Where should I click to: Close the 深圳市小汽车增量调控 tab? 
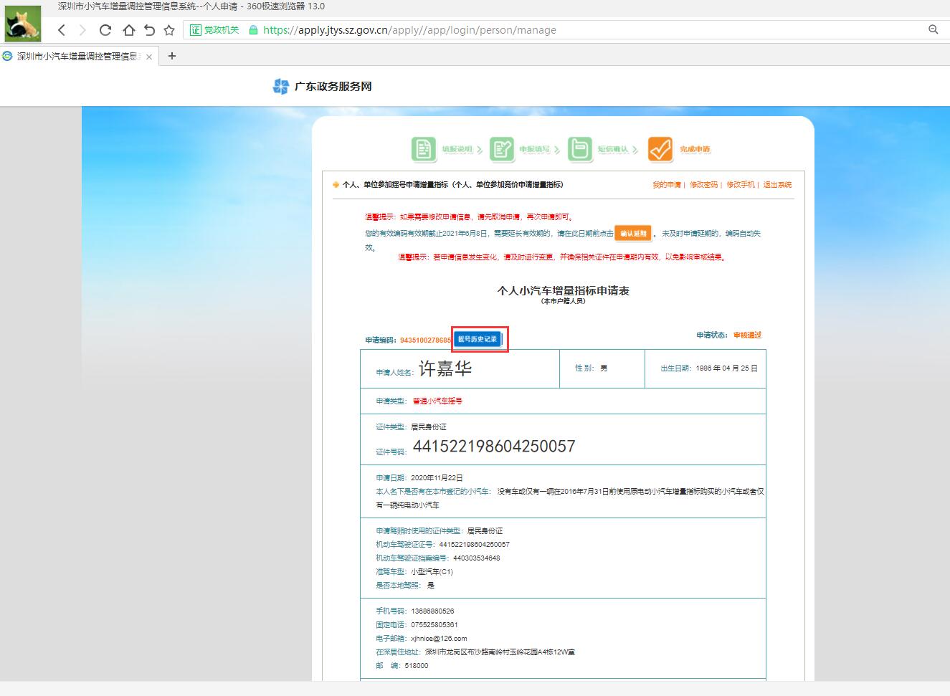point(149,57)
